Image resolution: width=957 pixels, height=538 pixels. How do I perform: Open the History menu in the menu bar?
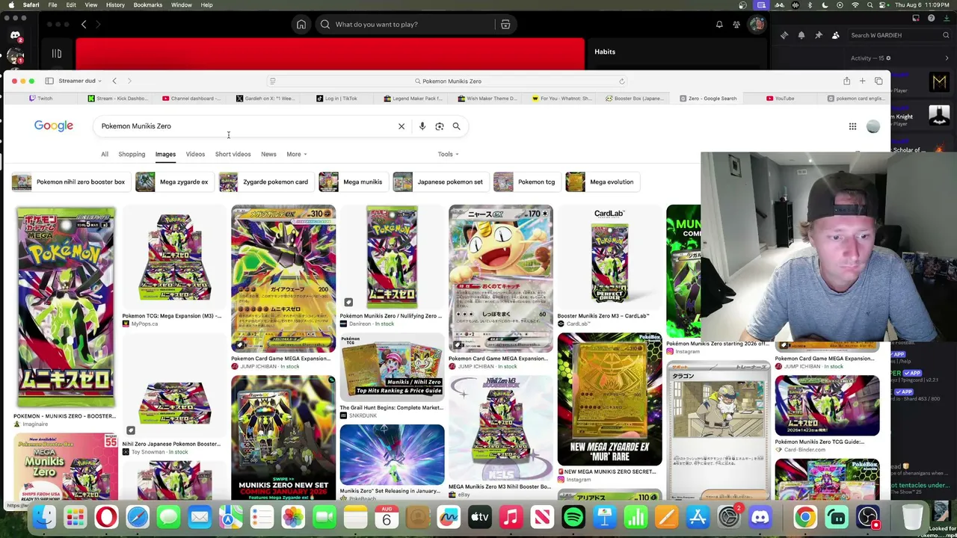pos(115,5)
